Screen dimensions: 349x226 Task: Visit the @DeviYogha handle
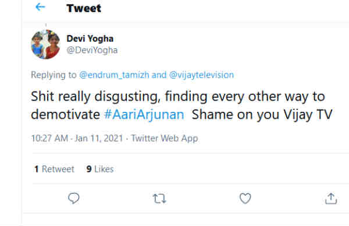[x=92, y=50]
